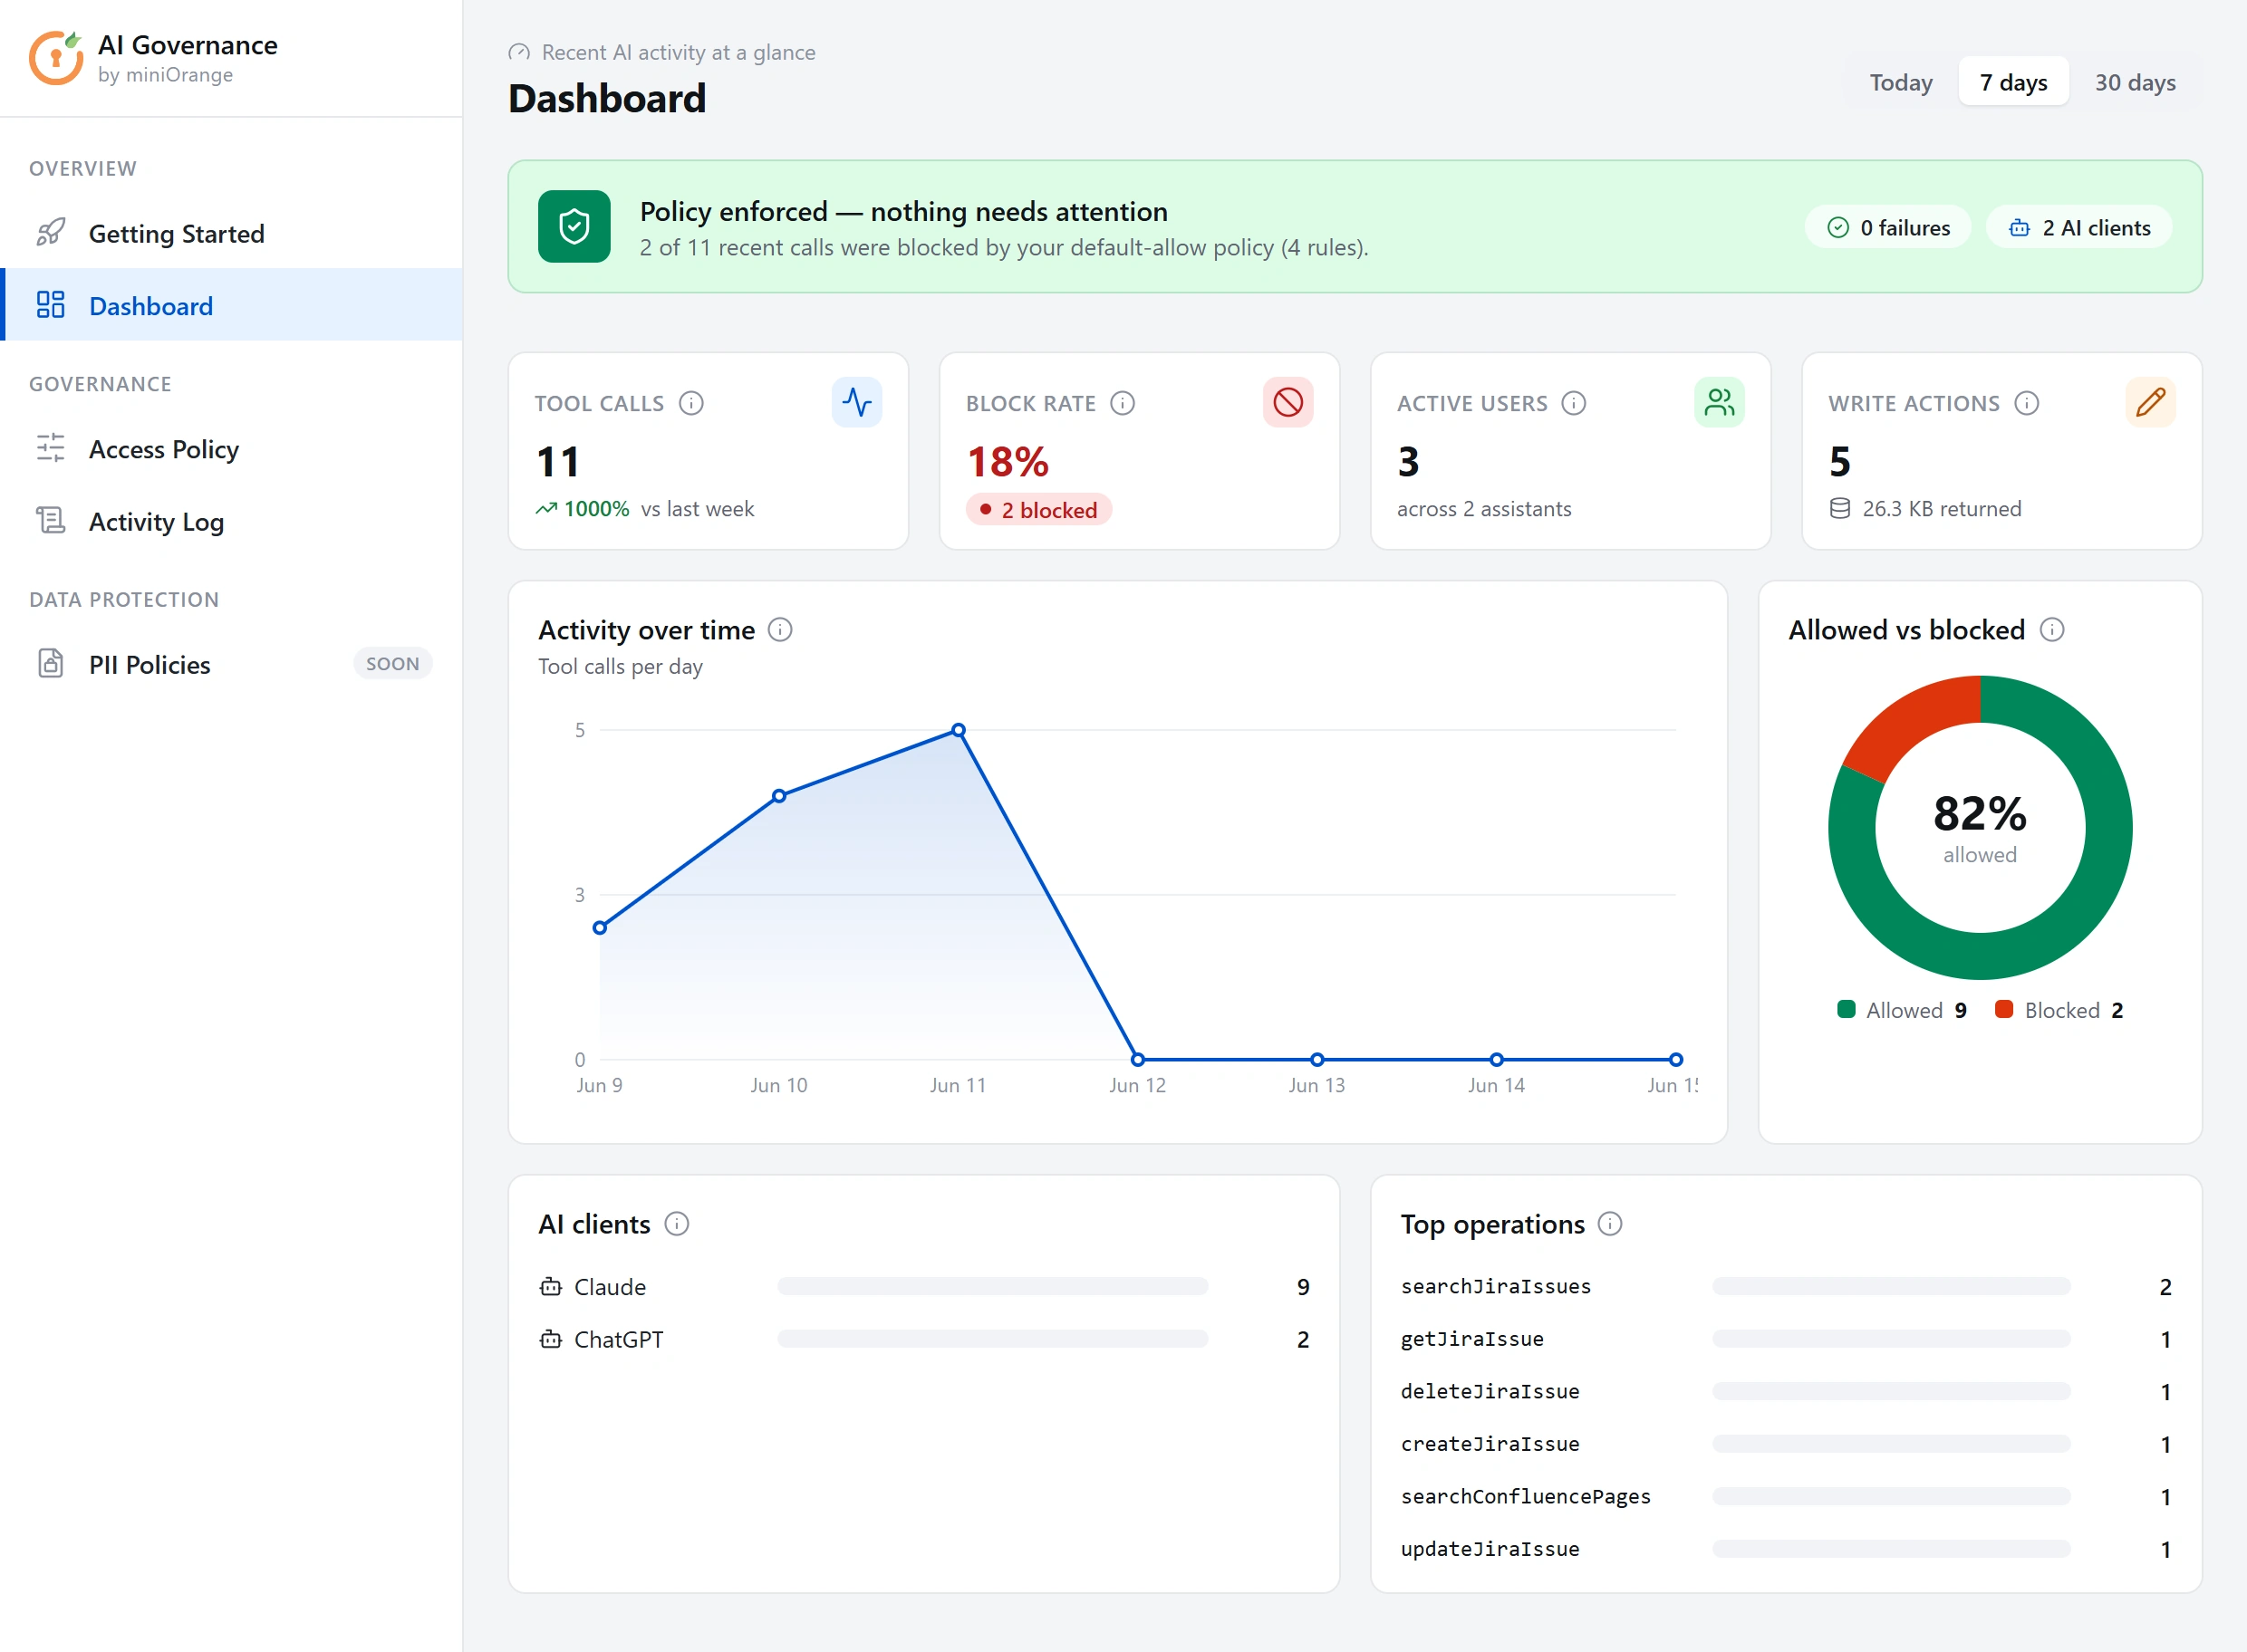Click the robot icon next to ChatGPT

[x=551, y=1339]
